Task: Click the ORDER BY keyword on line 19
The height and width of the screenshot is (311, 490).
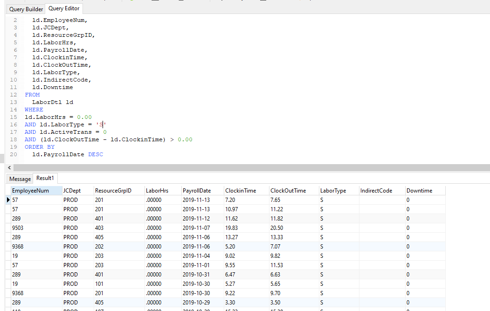Action: pos(39,147)
